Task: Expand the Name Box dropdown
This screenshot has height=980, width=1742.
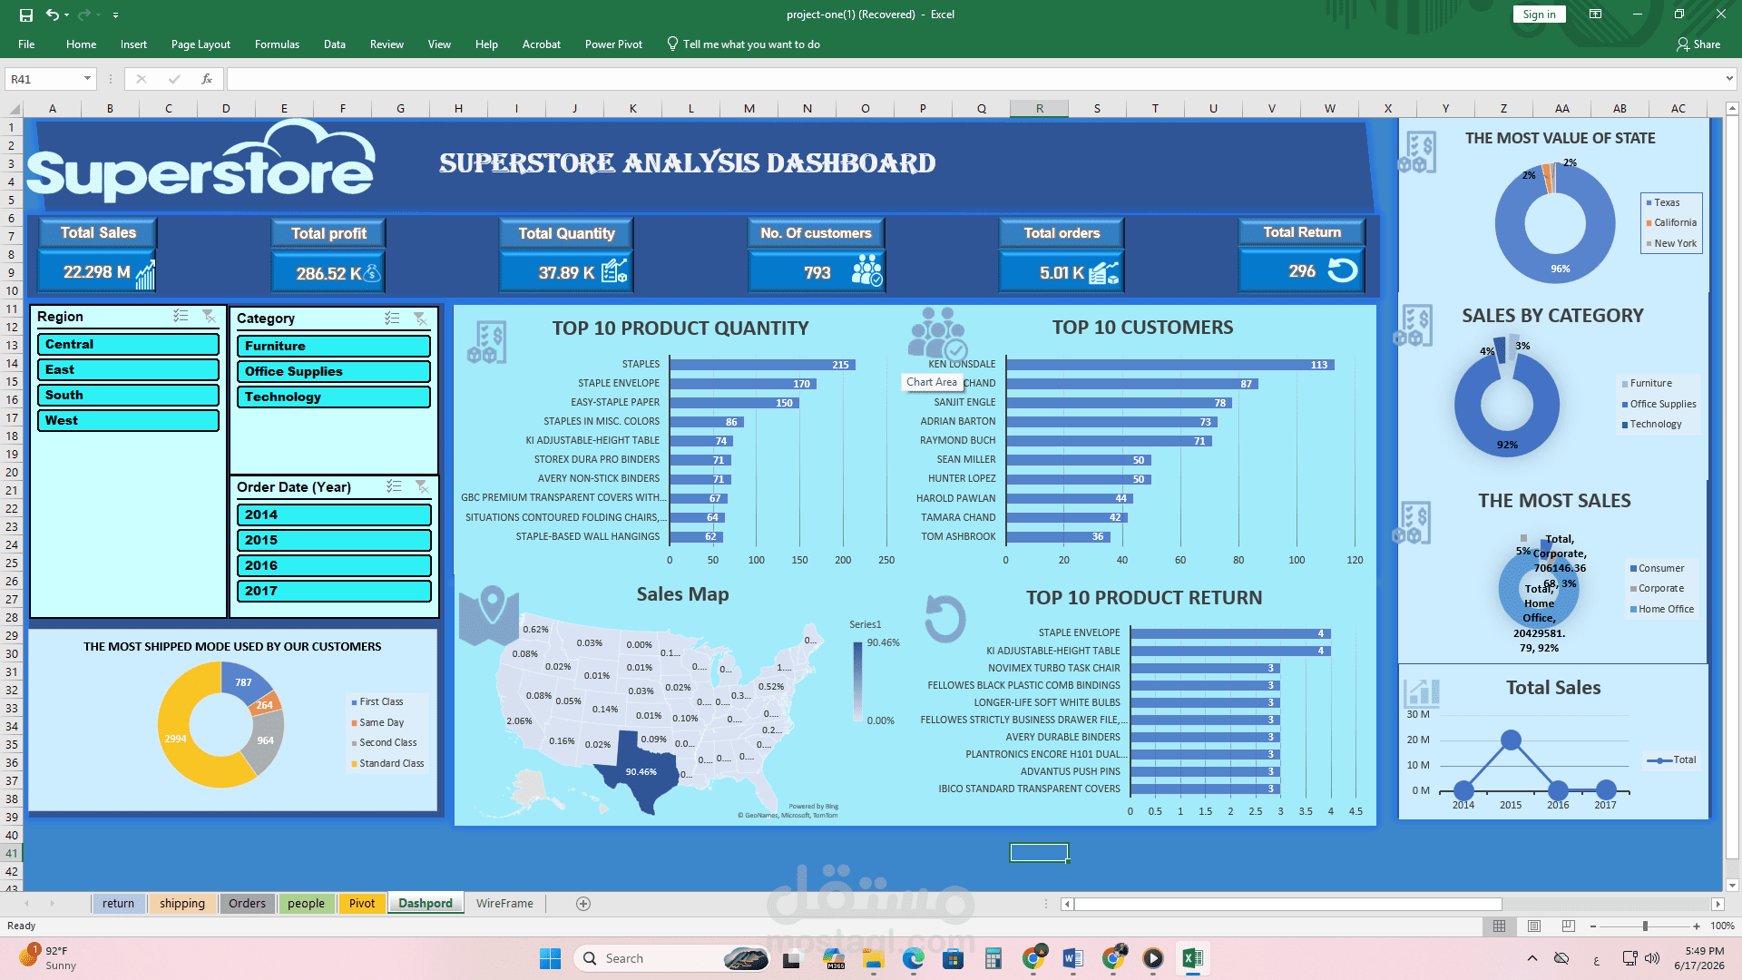Action: pos(87,79)
